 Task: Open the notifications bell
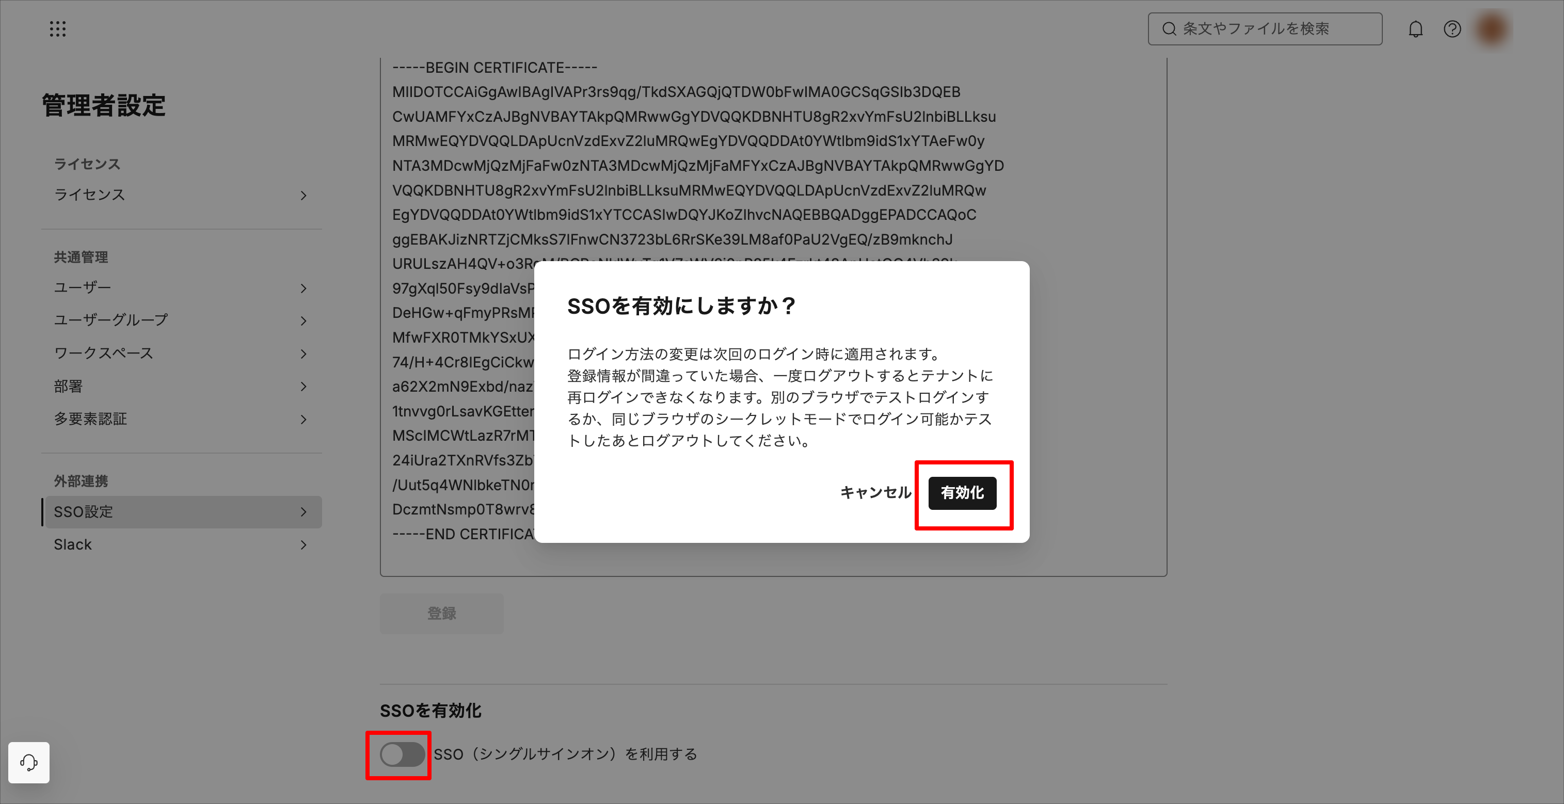tap(1415, 28)
